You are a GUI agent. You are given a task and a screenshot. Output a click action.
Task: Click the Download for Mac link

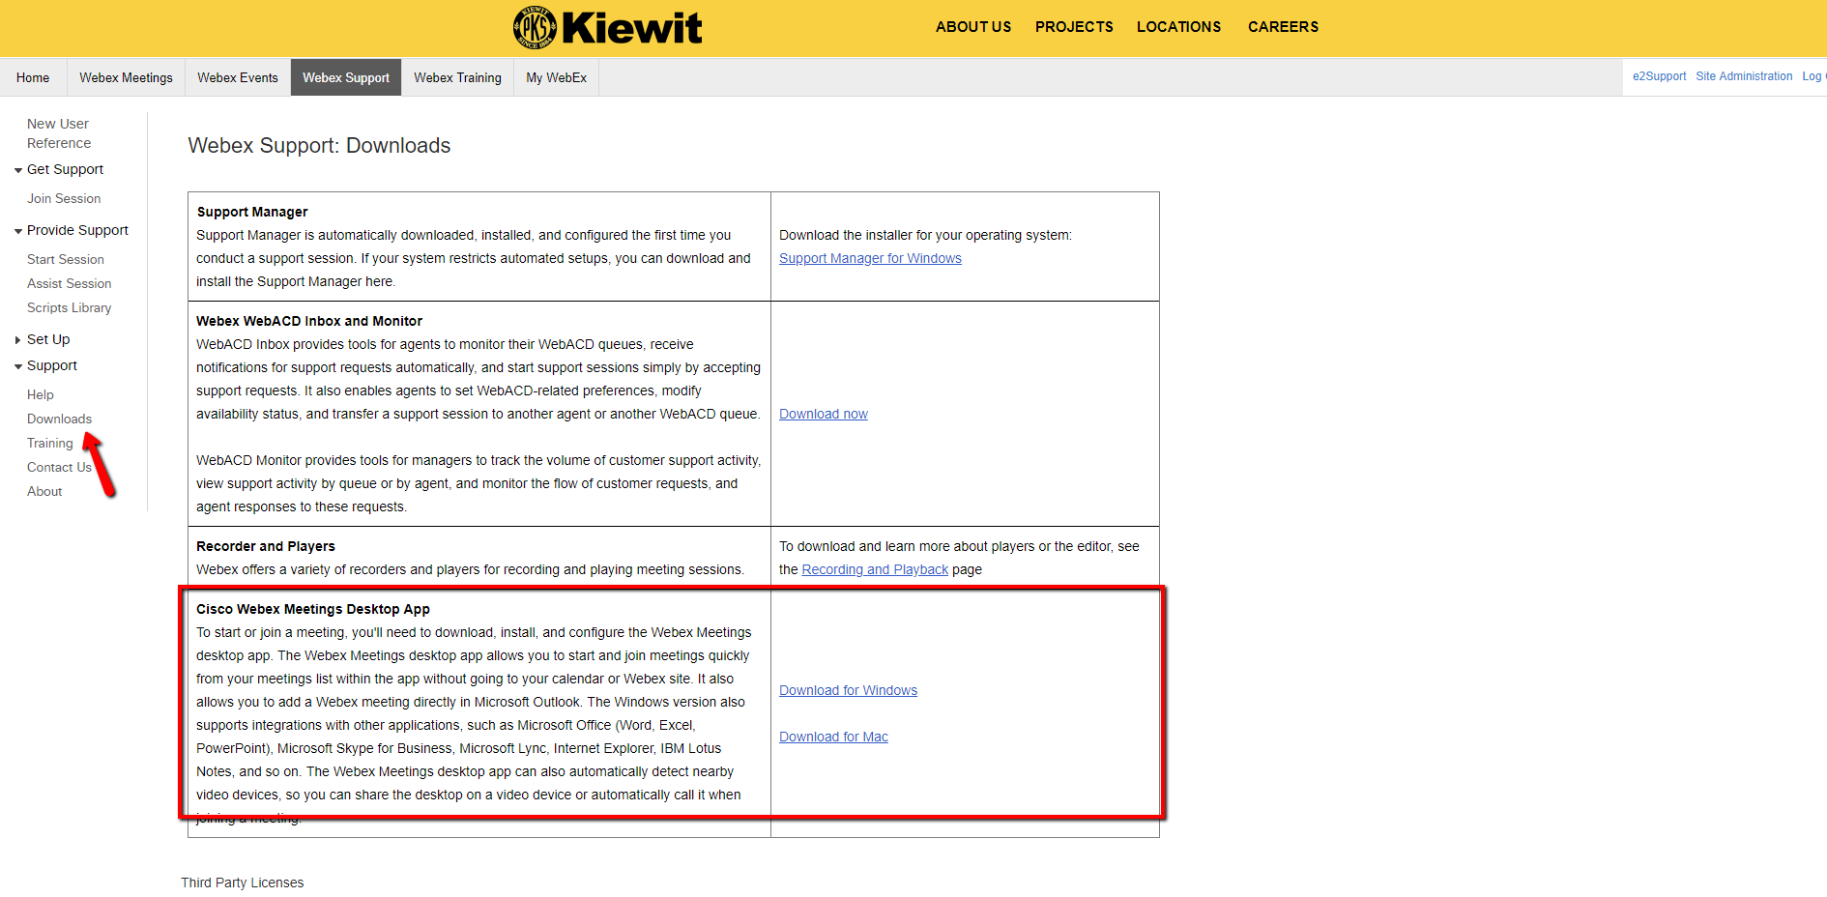click(x=833, y=737)
